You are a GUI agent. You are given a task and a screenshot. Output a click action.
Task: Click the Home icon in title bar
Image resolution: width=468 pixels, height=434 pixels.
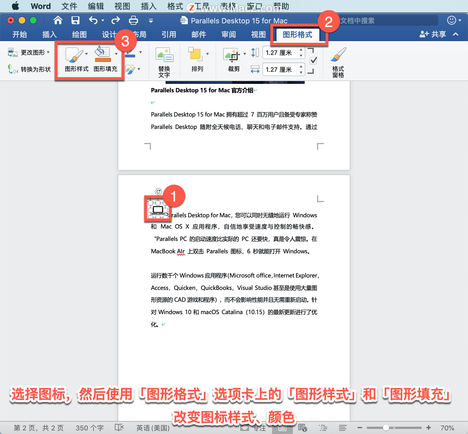coord(58,20)
